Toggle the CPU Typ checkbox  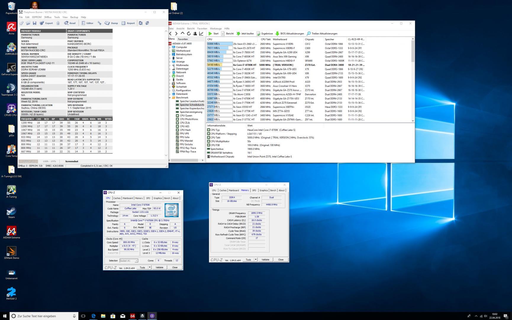[209, 130]
